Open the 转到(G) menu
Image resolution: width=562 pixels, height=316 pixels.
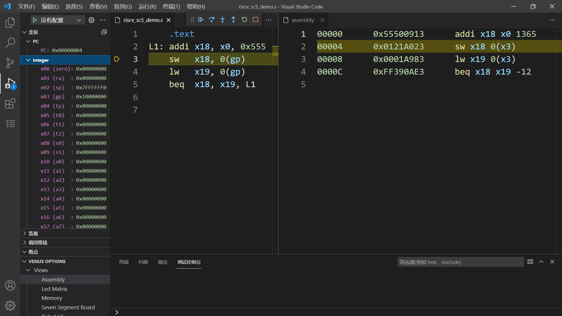click(123, 6)
